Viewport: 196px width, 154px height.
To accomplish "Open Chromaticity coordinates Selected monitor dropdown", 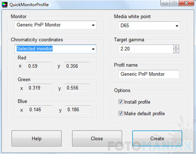I will (55, 49).
